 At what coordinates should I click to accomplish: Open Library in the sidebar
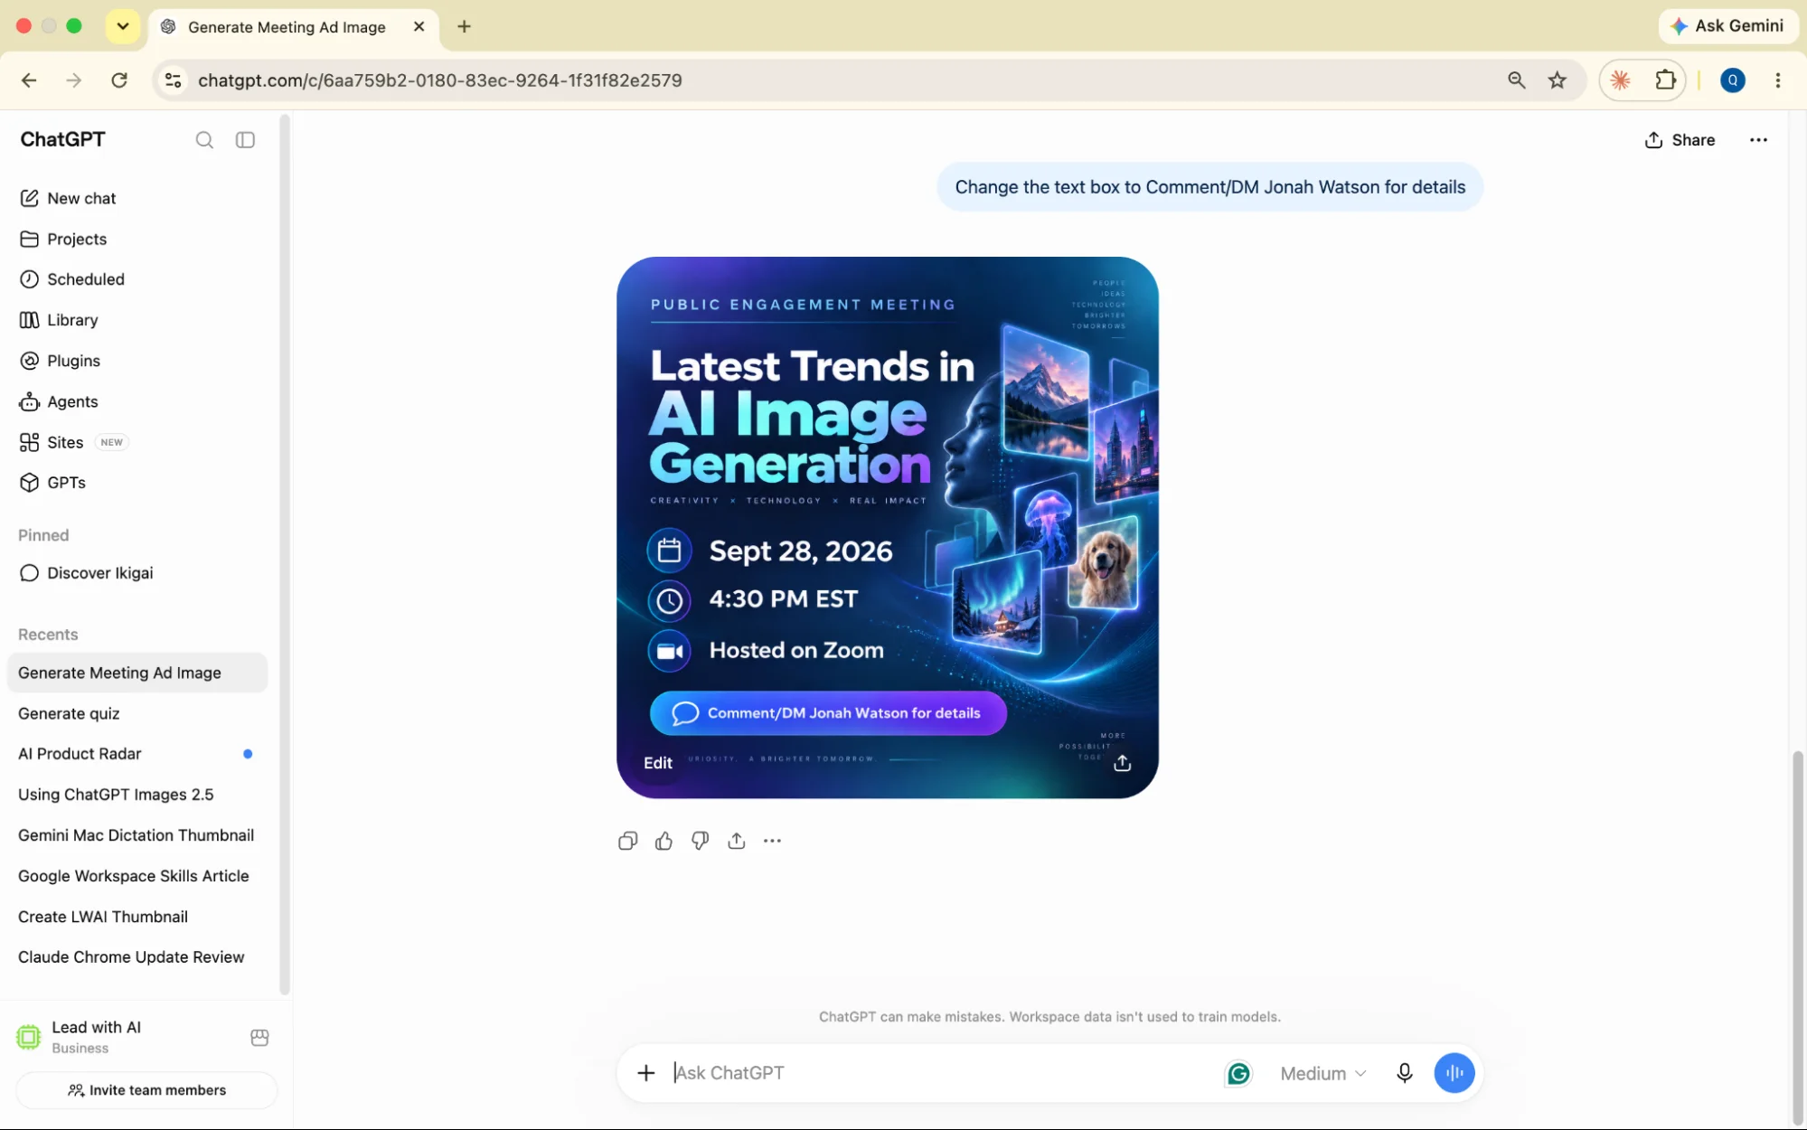coord(136,320)
